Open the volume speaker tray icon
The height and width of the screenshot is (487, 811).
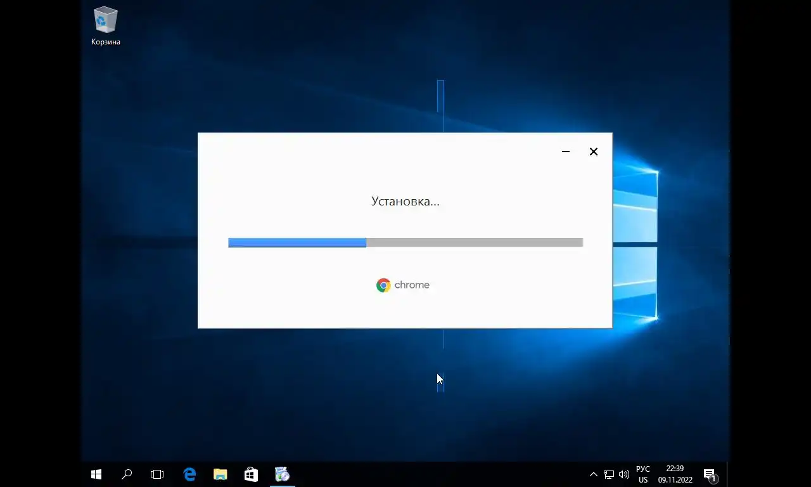tap(624, 474)
